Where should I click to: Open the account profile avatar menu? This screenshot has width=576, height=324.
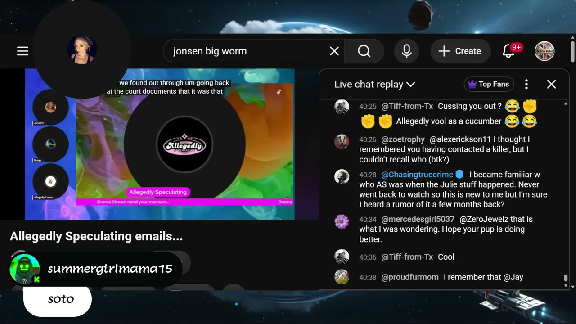coord(544,51)
